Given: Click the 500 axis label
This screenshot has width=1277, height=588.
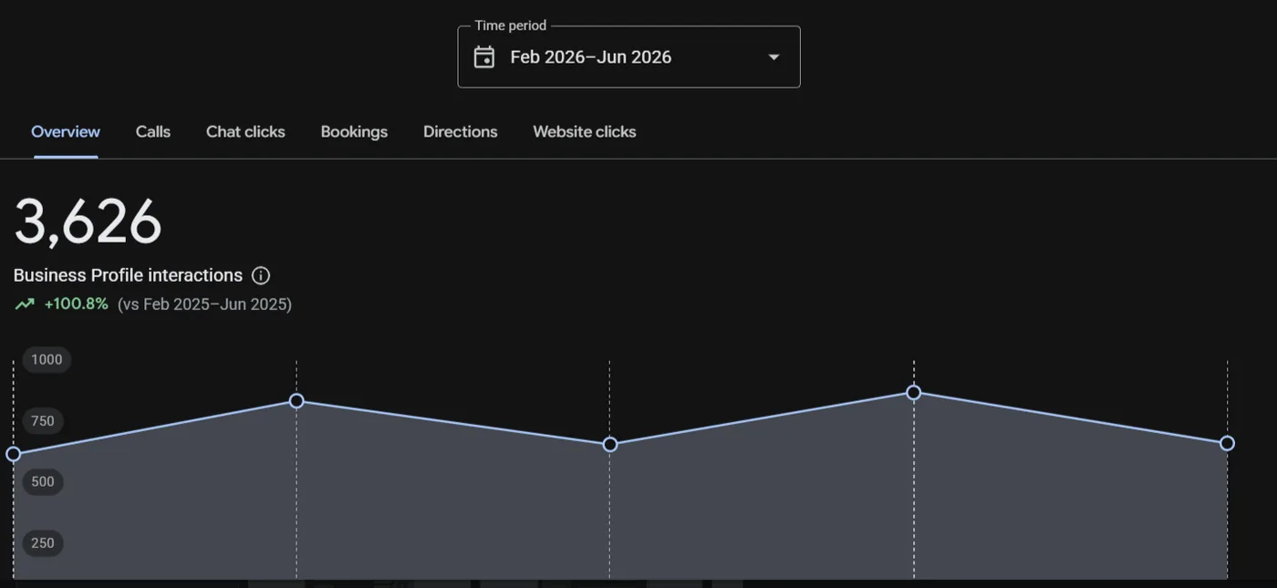Looking at the screenshot, I should (43, 482).
